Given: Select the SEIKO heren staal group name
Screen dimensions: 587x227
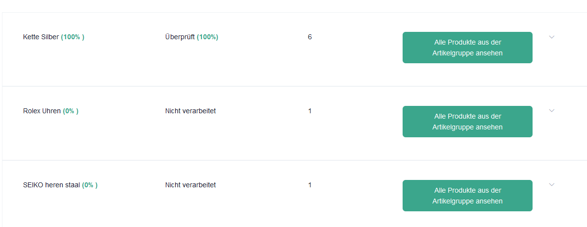Looking at the screenshot, I should (51, 185).
